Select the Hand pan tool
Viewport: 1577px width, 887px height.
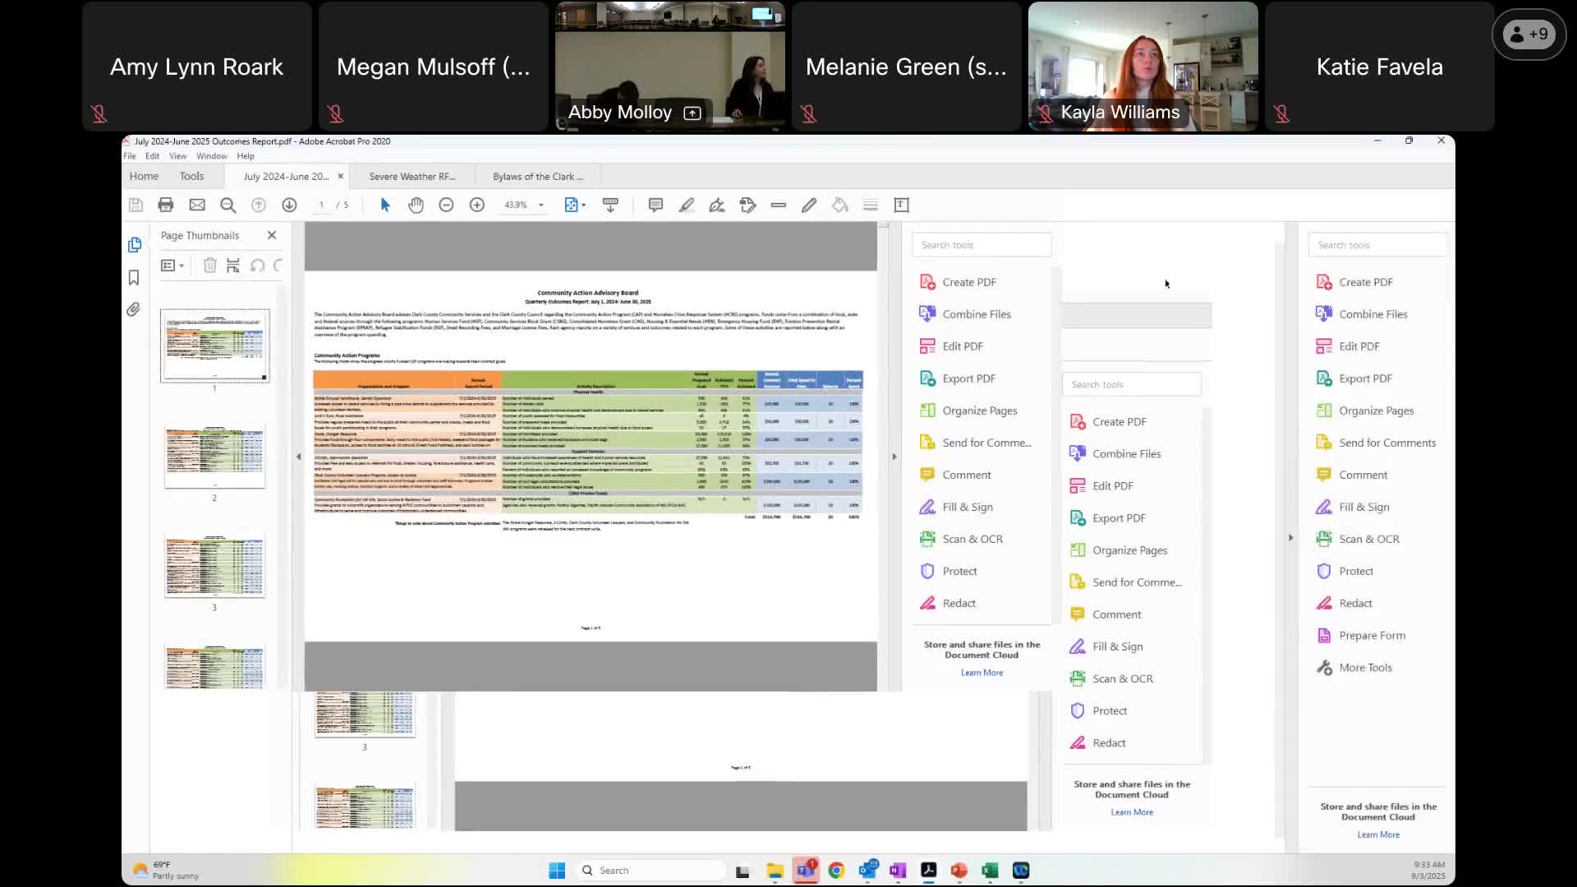[x=416, y=205]
